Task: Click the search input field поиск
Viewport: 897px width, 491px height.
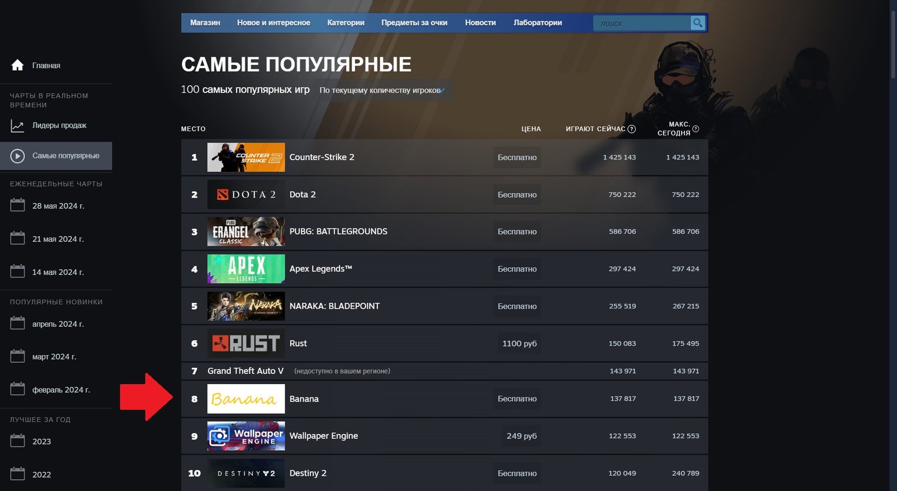Action: [642, 23]
